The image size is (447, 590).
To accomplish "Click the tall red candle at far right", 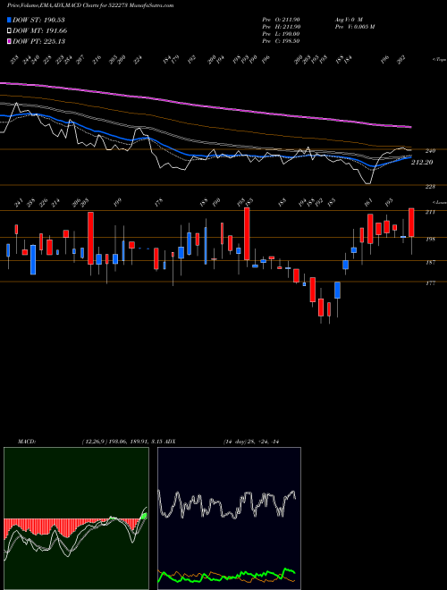I will pos(411,223).
